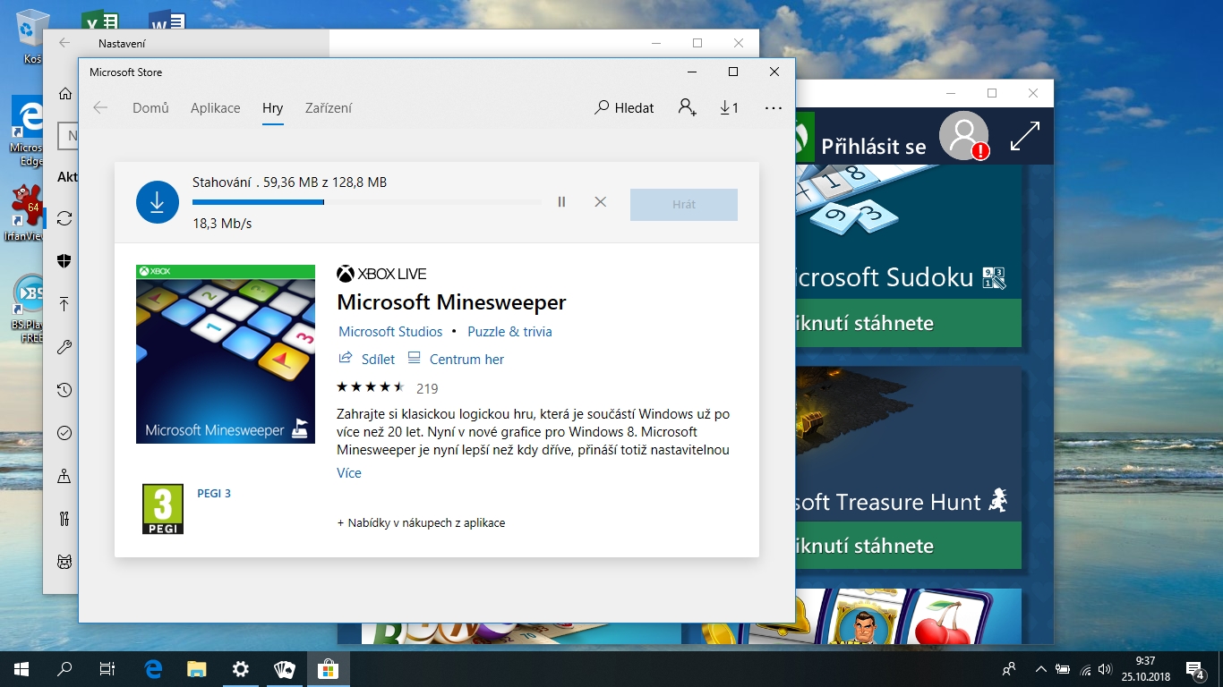Viewport: 1223px width, 687px height.
Task: Expand the fullscreen arrow in the games window
Action: coord(1024,136)
